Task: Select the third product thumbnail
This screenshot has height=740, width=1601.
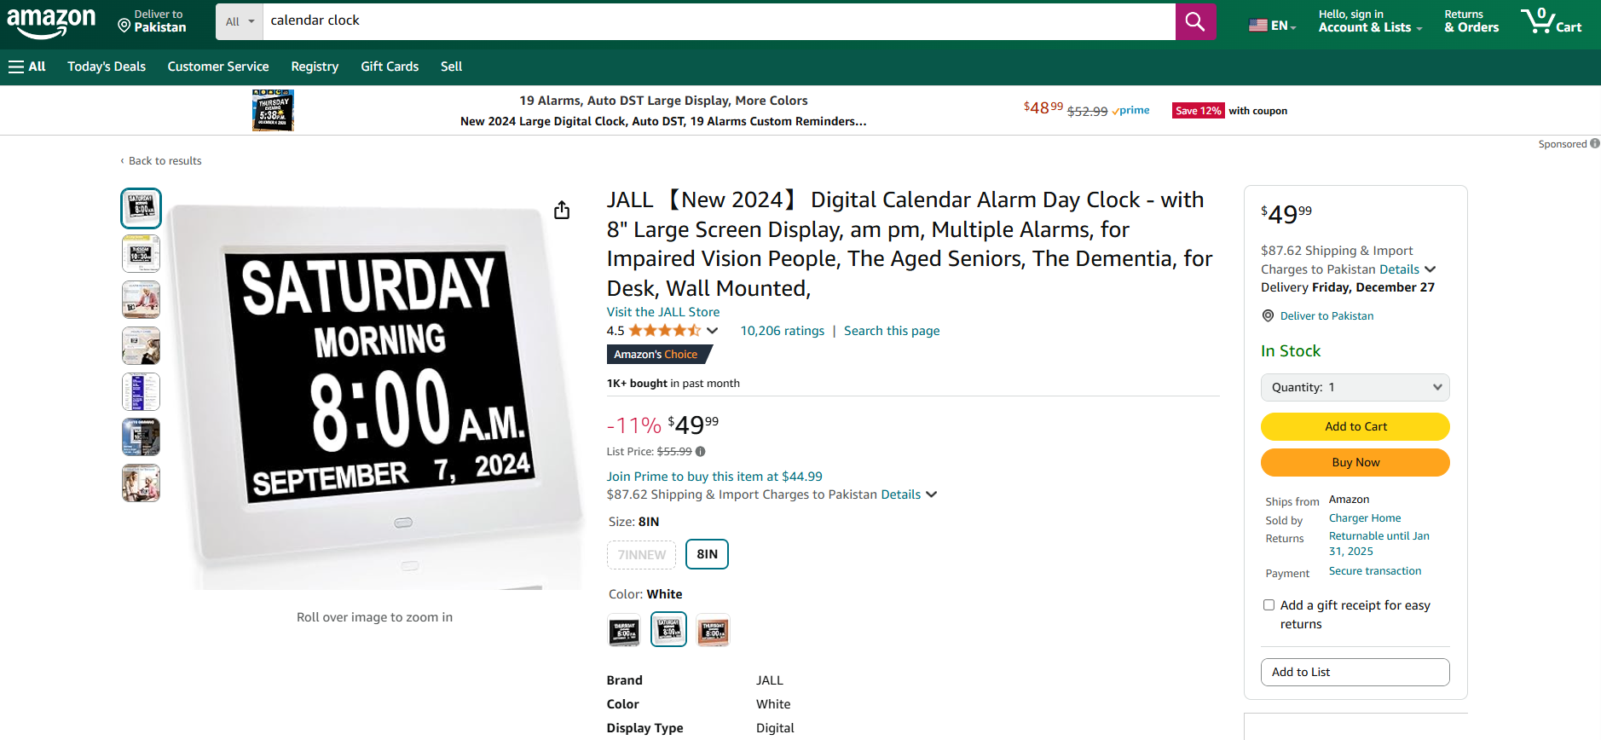Action: [x=141, y=300]
